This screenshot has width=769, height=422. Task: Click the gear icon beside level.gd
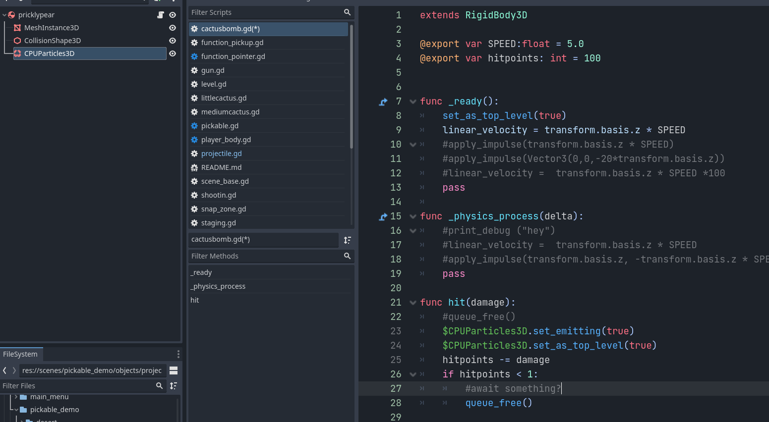tap(194, 84)
